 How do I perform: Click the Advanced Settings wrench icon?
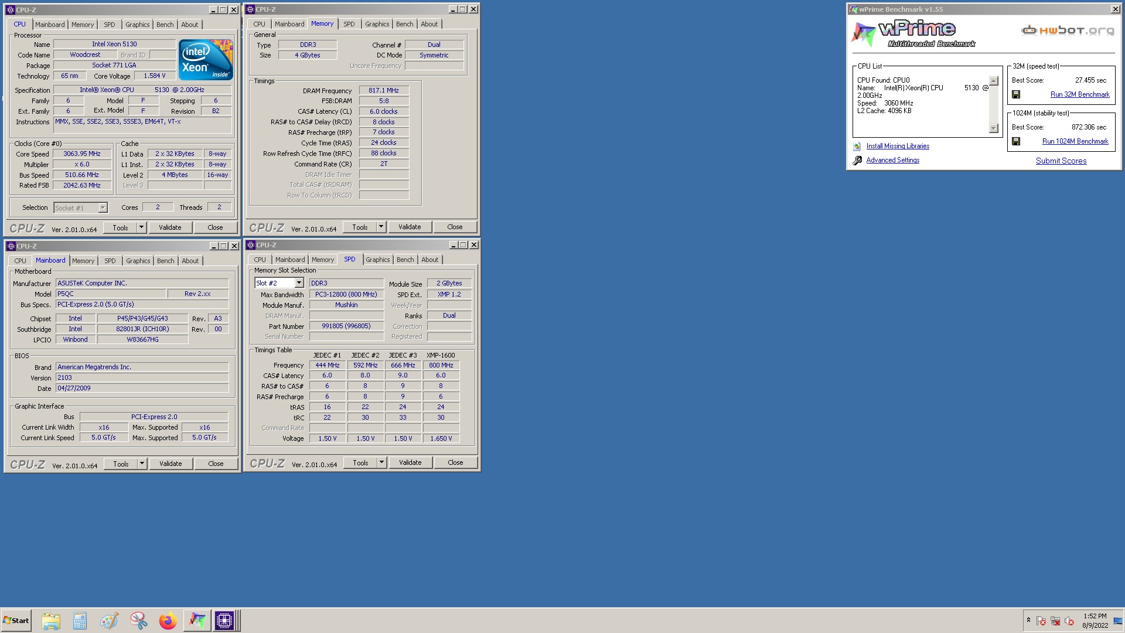tap(857, 161)
